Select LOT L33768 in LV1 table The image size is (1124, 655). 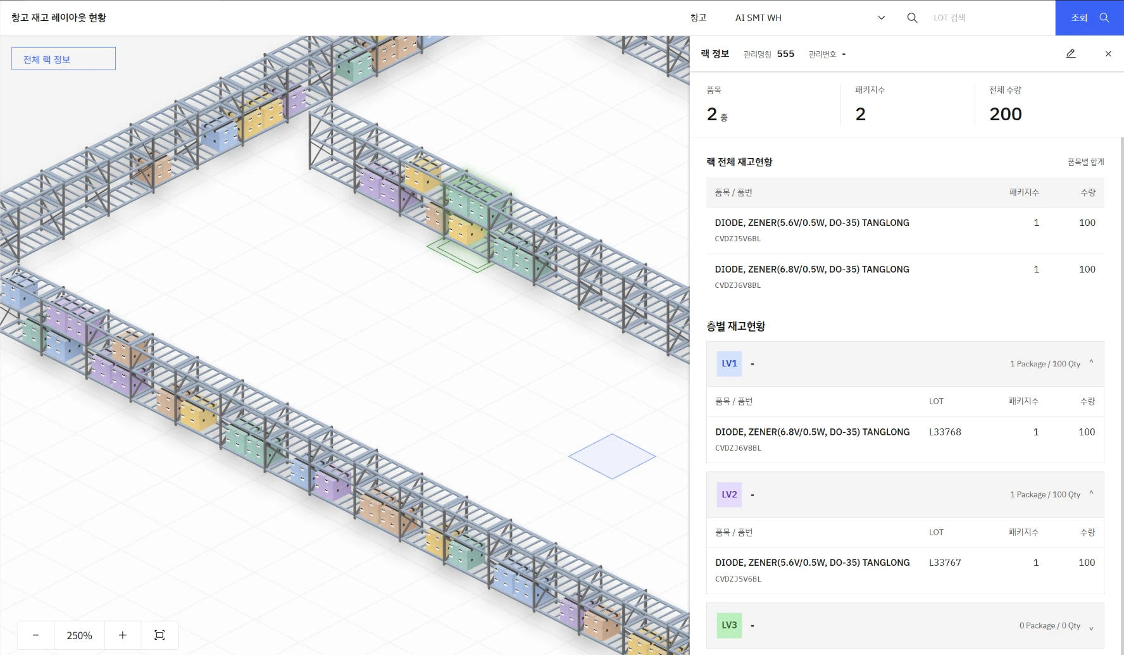(945, 432)
